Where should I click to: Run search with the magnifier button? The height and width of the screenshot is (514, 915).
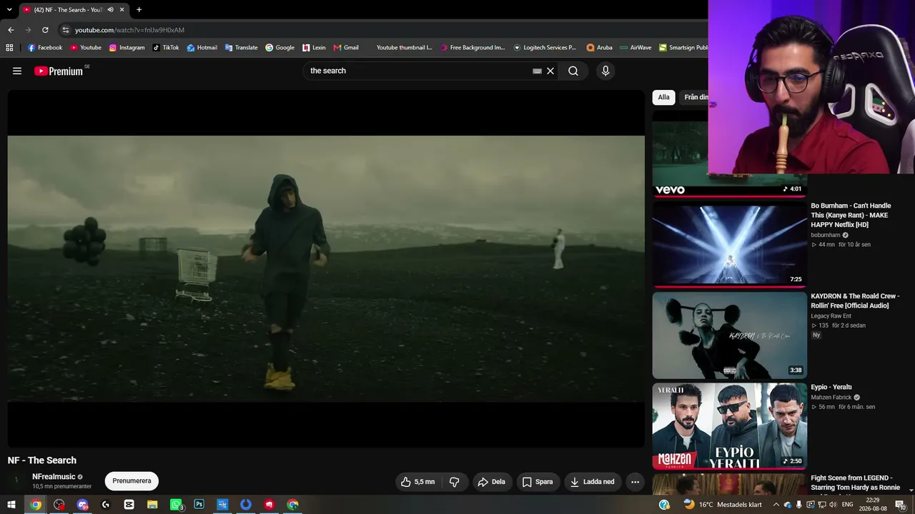click(573, 71)
